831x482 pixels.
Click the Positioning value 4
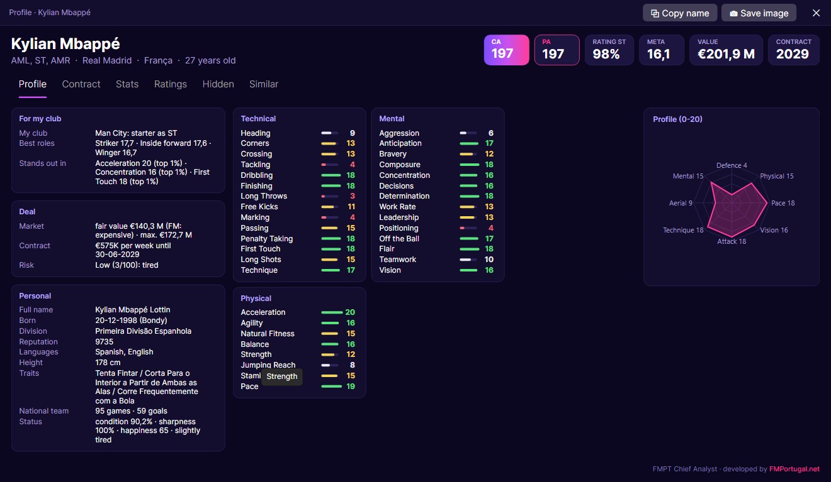coord(491,228)
